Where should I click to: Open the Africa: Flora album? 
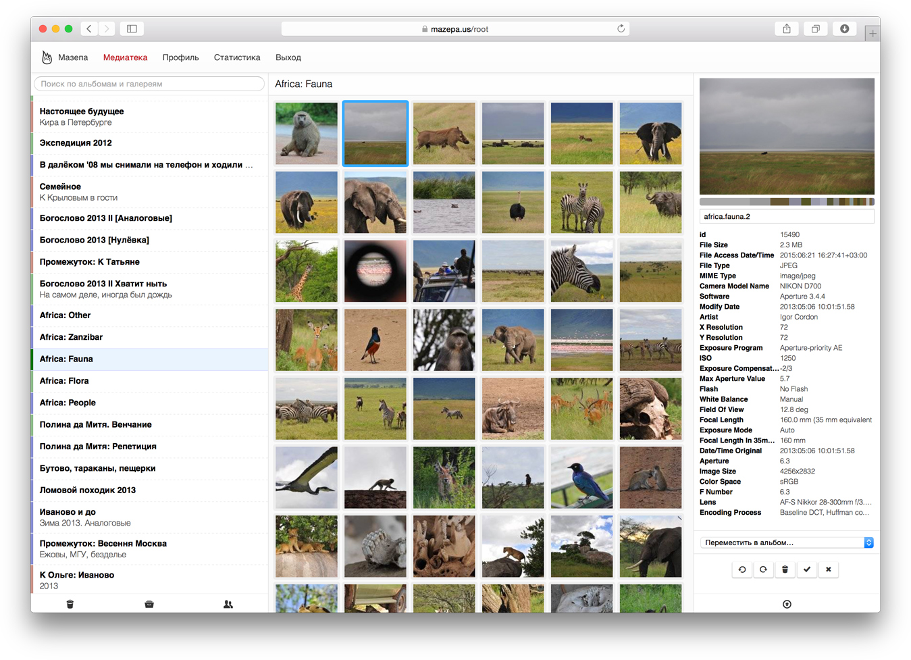click(150, 380)
